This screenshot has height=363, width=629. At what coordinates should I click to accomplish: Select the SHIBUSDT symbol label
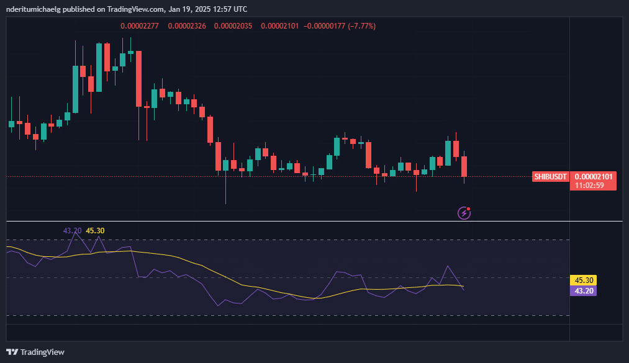551,177
